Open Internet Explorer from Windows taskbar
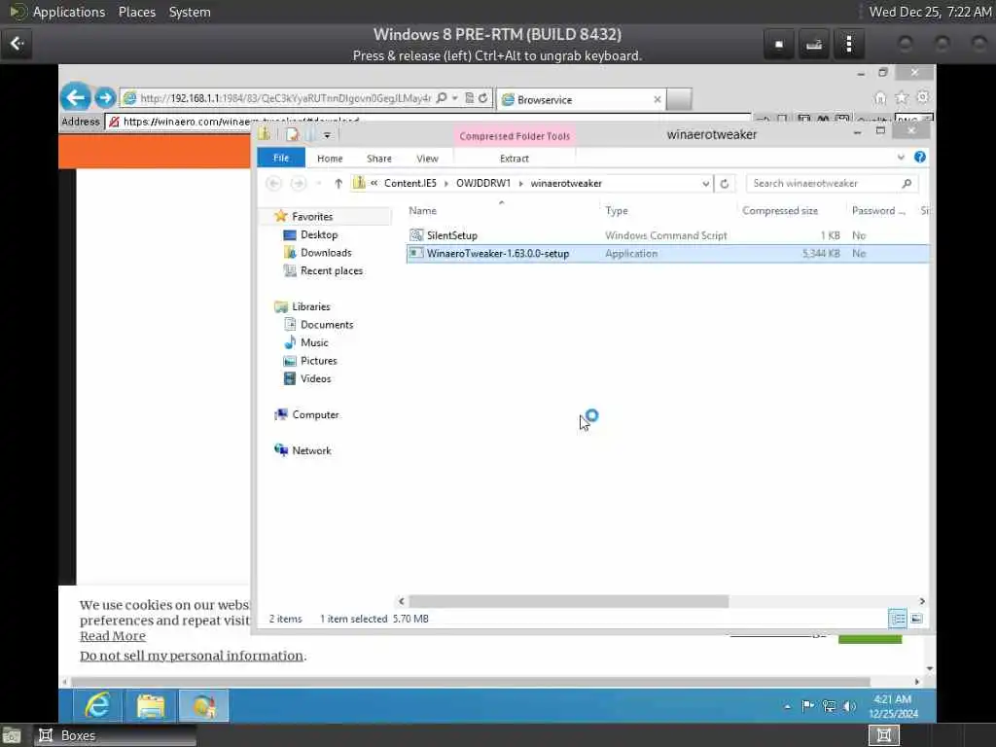This screenshot has height=747, width=996. [97, 706]
